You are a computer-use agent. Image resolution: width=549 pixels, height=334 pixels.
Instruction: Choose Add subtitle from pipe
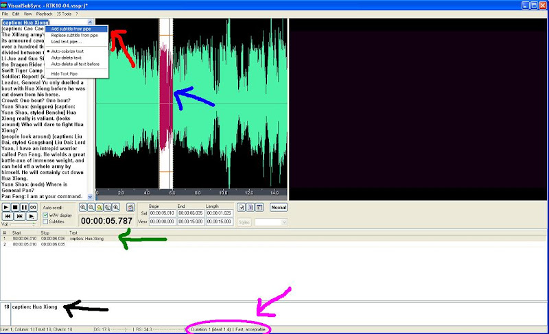click(76, 29)
